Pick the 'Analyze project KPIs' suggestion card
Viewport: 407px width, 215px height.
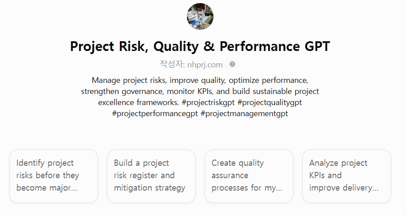click(347, 176)
